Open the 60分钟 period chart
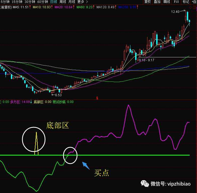 click(x=43, y=2)
